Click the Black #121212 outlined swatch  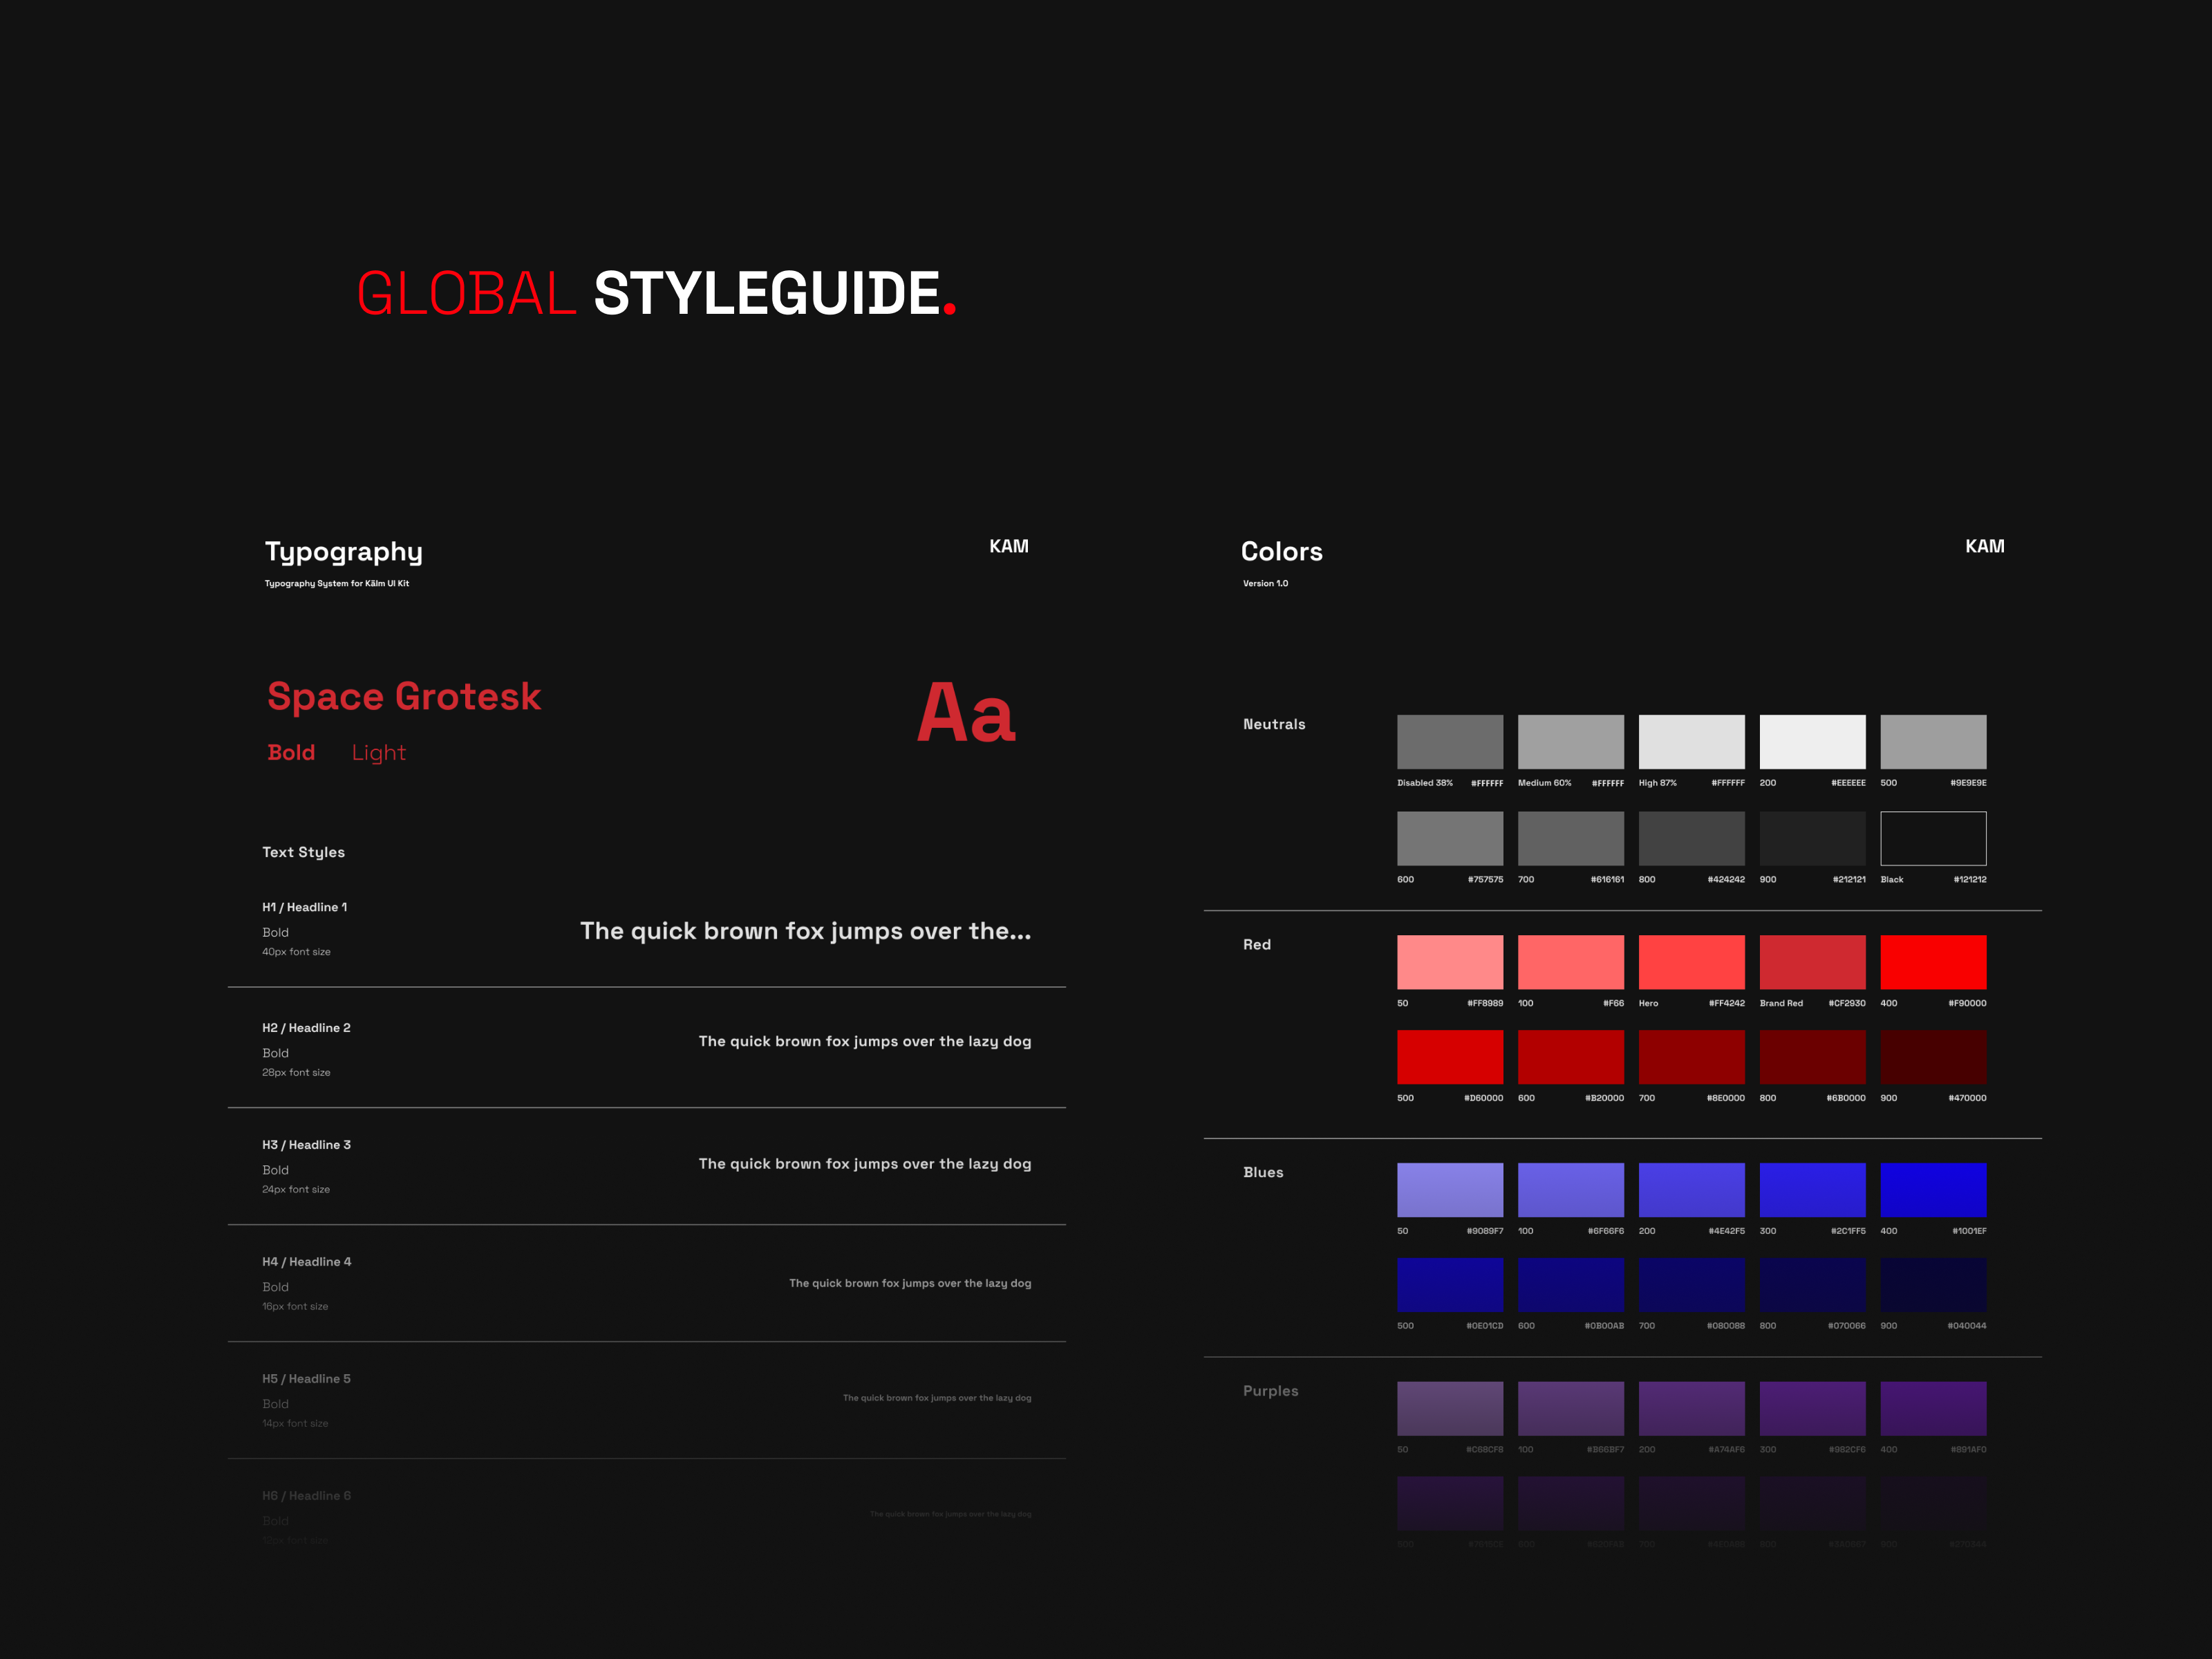tap(1933, 838)
